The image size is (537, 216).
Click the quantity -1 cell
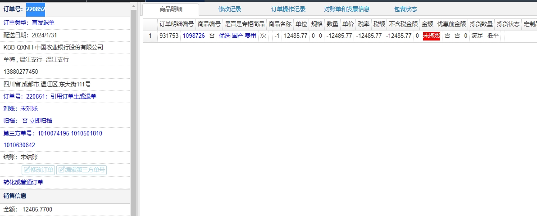point(277,36)
